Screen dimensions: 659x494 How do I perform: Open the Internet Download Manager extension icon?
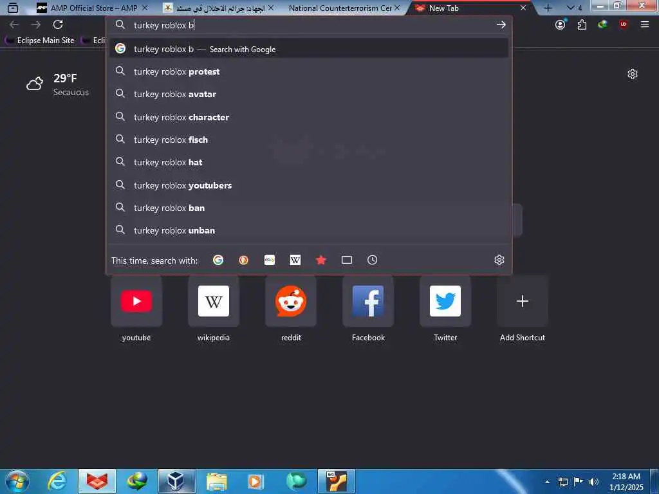pos(602,25)
